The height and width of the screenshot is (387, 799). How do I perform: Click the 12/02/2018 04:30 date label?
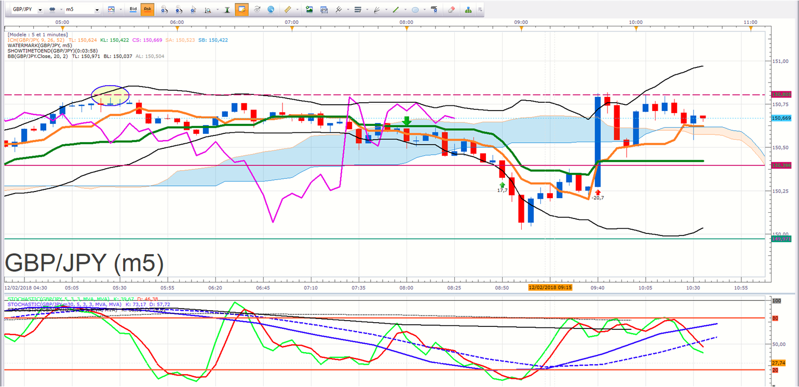26,287
